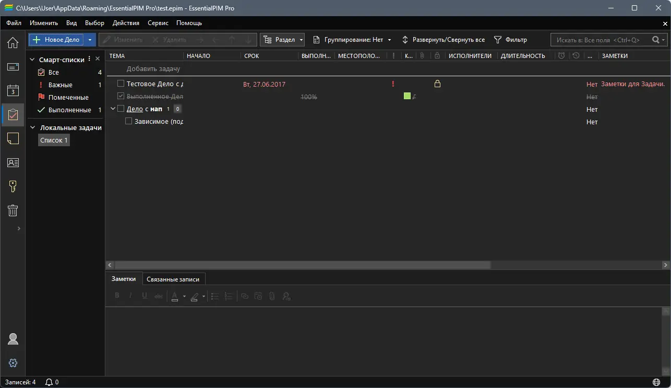Click the search magnifier icon

(656, 40)
